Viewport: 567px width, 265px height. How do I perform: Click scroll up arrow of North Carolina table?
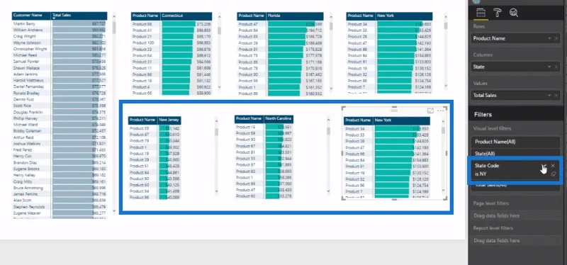coord(328,120)
